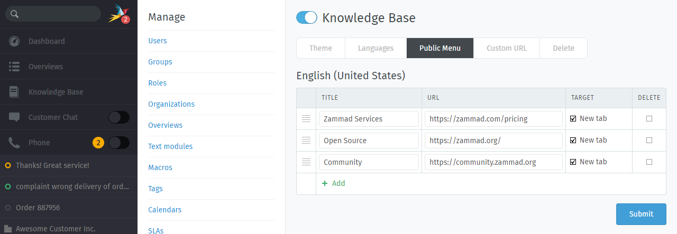
Task: Open the Order 887956 ticket
Action: click(x=69, y=208)
